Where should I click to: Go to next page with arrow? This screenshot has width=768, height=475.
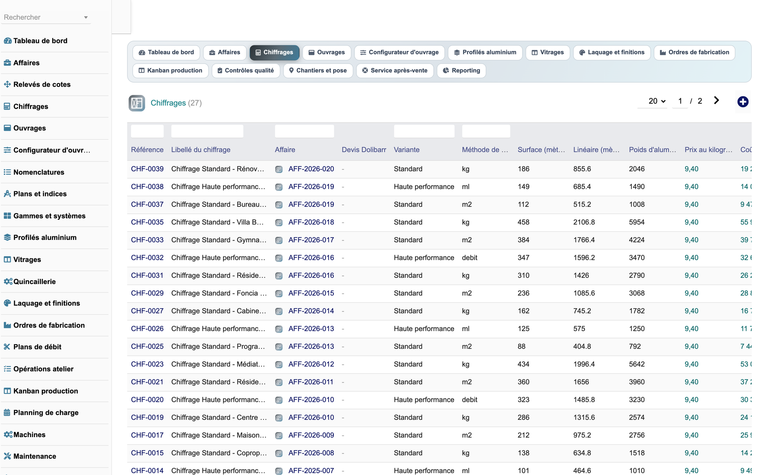tap(717, 101)
